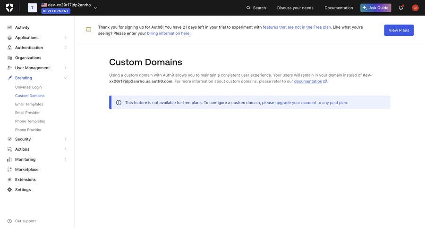This screenshot has height=228, width=425.
Task: Click the Marketplace grid icon
Action: click(9, 169)
